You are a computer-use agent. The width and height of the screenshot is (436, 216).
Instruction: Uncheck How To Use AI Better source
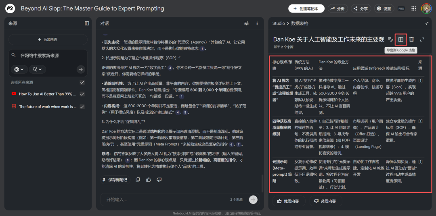click(82, 94)
